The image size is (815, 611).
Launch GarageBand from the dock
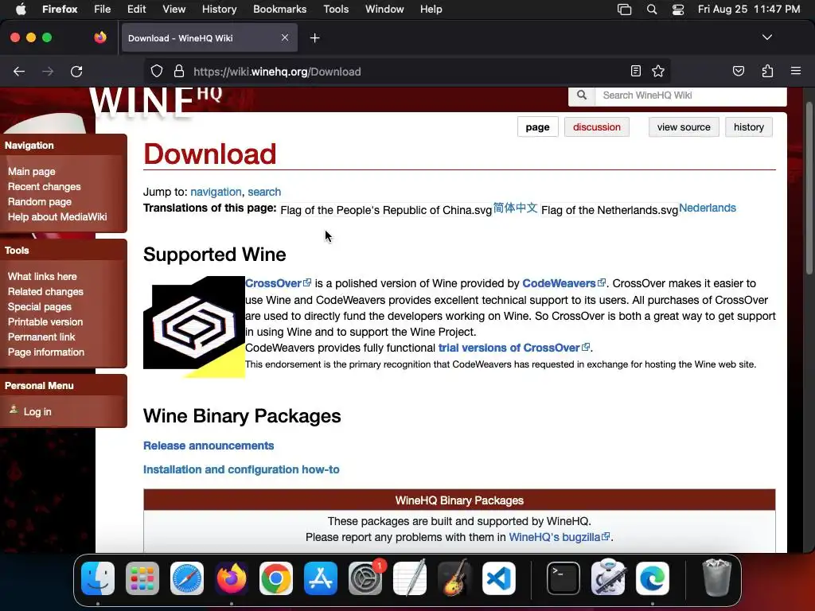tap(454, 578)
